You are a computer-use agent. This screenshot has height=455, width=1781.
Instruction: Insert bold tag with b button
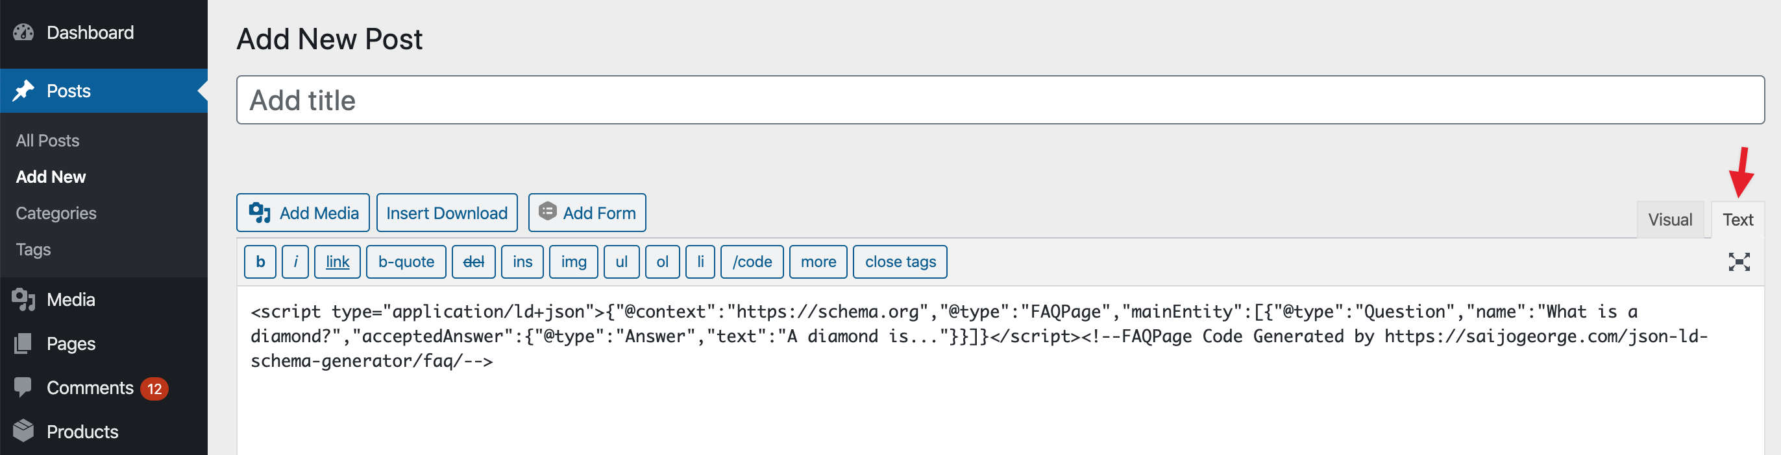pyautogui.click(x=260, y=262)
